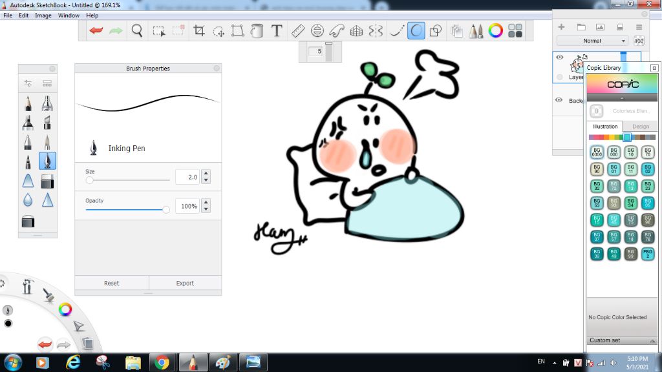The height and width of the screenshot is (372, 662).
Task: Expand the Custom set section
Action: pyautogui.click(x=622, y=340)
